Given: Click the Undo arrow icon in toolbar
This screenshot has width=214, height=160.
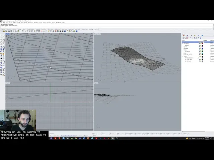Looking at the screenshot, I should coord(21,31).
